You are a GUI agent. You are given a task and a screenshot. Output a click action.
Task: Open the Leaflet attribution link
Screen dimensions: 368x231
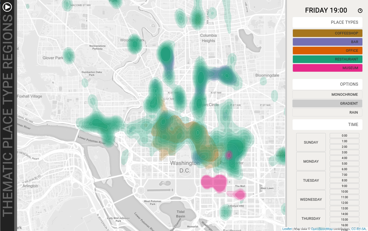tap(287, 229)
